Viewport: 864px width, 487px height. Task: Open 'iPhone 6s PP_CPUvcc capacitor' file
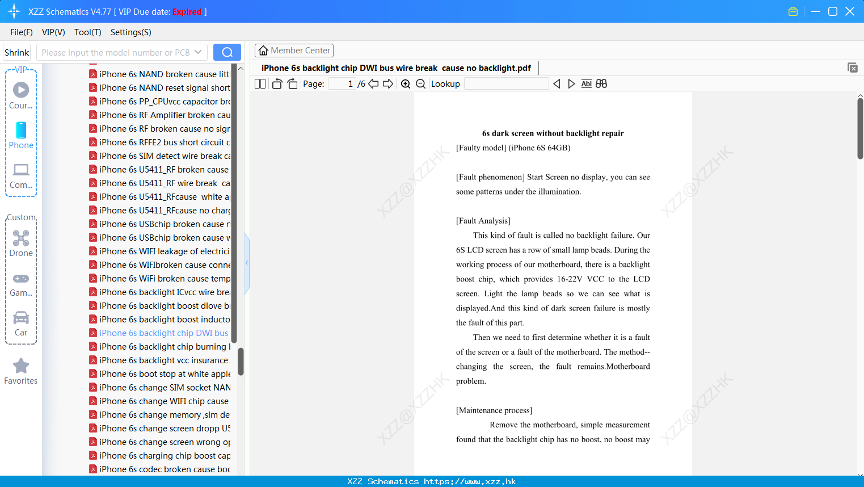(160, 102)
